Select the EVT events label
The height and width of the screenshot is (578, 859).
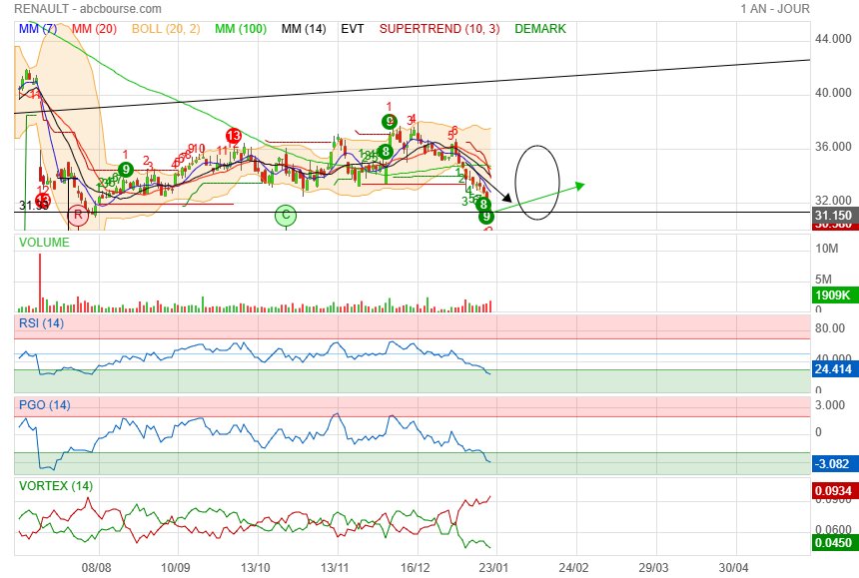point(352,29)
